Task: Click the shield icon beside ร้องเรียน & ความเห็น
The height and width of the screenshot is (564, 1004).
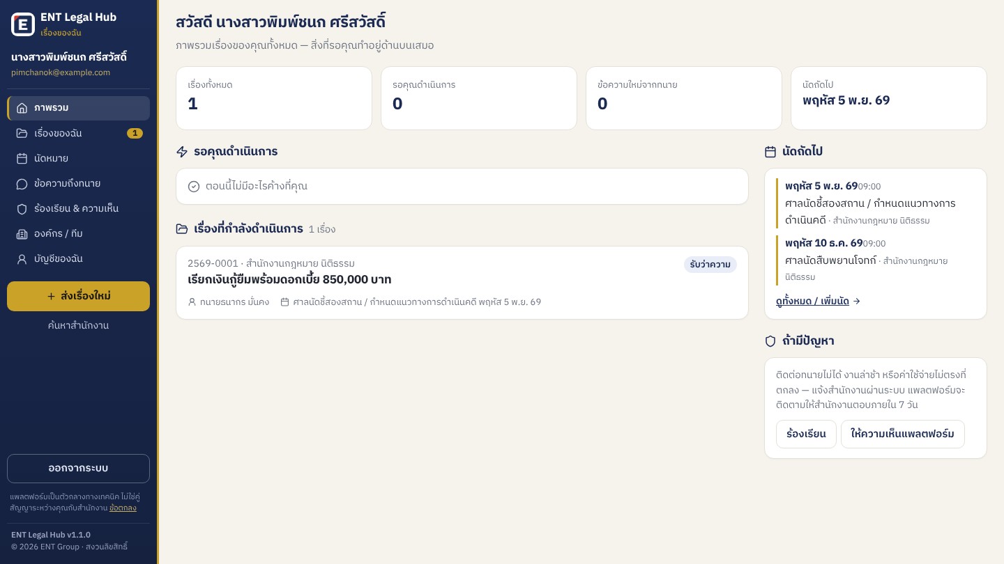Action: [22, 208]
